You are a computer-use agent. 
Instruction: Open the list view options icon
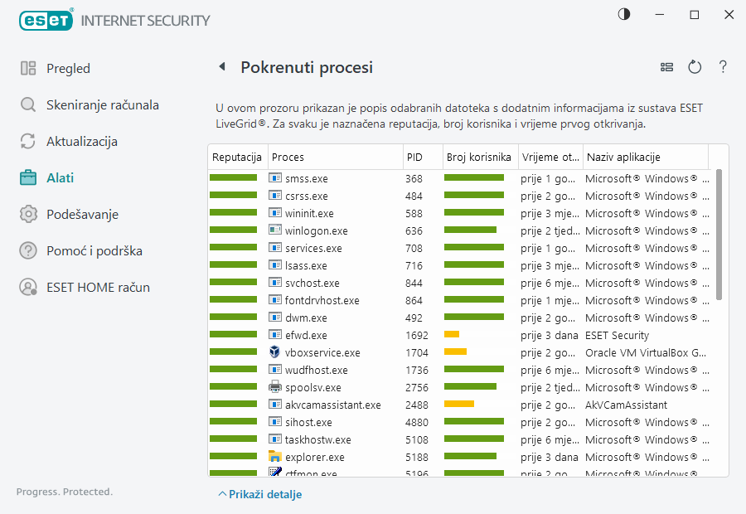click(666, 67)
